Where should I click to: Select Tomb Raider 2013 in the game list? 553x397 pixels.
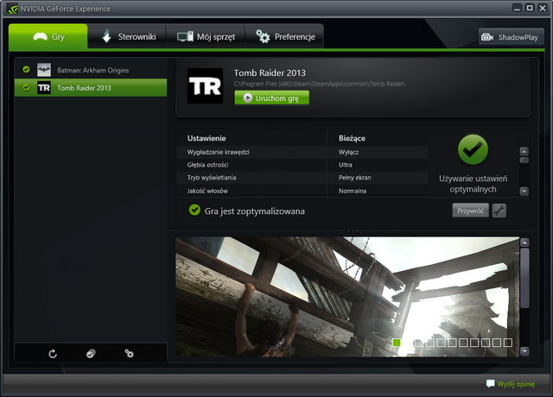[x=91, y=88]
